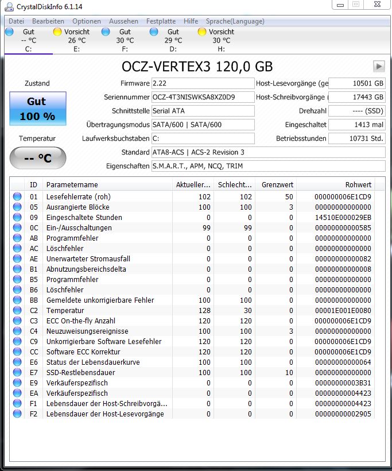Viewport: 392px width, 471px height.
Task: Click status orb of Unerwarteter Stromausfall row
Action: tap(17, 258)
